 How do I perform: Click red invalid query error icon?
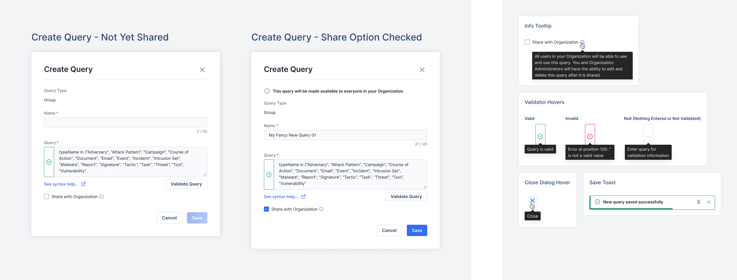(x=590, y=137)
